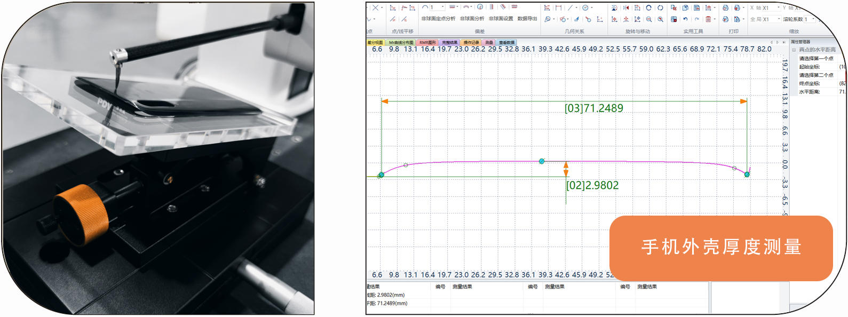Screen dimensions: 848x317
Task: Open the 滚轮系数 dropdown
Action: tap(813, 19)
